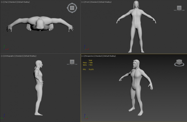Viewport: 187px width, 122px height.
Task: Click the 3D ViewCube in Perspective viewport
Action: click(179, 62)
